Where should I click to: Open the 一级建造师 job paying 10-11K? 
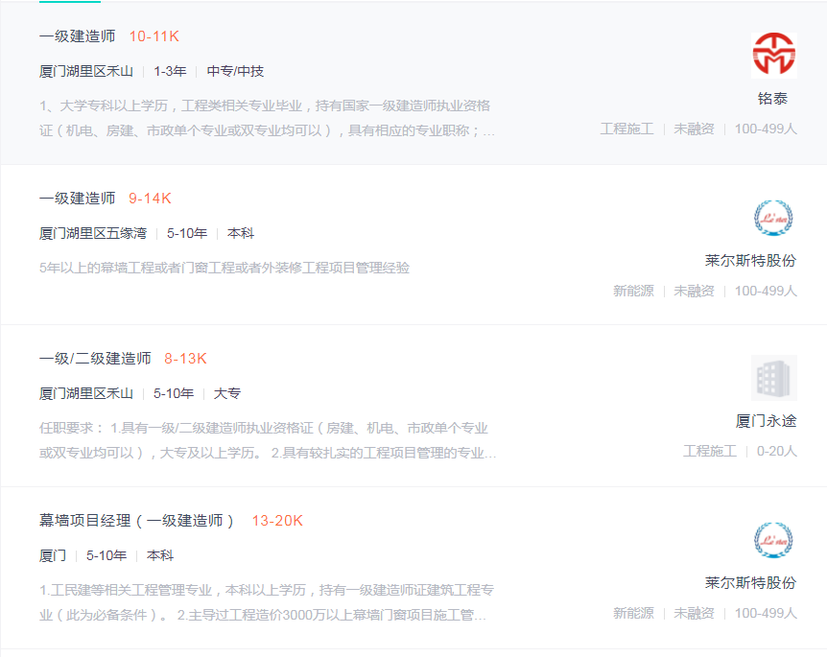[77, 36]
